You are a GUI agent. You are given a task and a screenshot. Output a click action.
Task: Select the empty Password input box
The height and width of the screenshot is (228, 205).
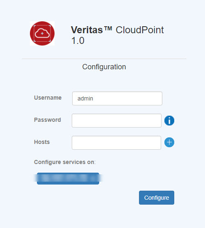(116, 121)
